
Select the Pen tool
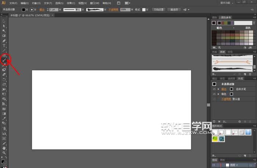click(x=4, y=41)
